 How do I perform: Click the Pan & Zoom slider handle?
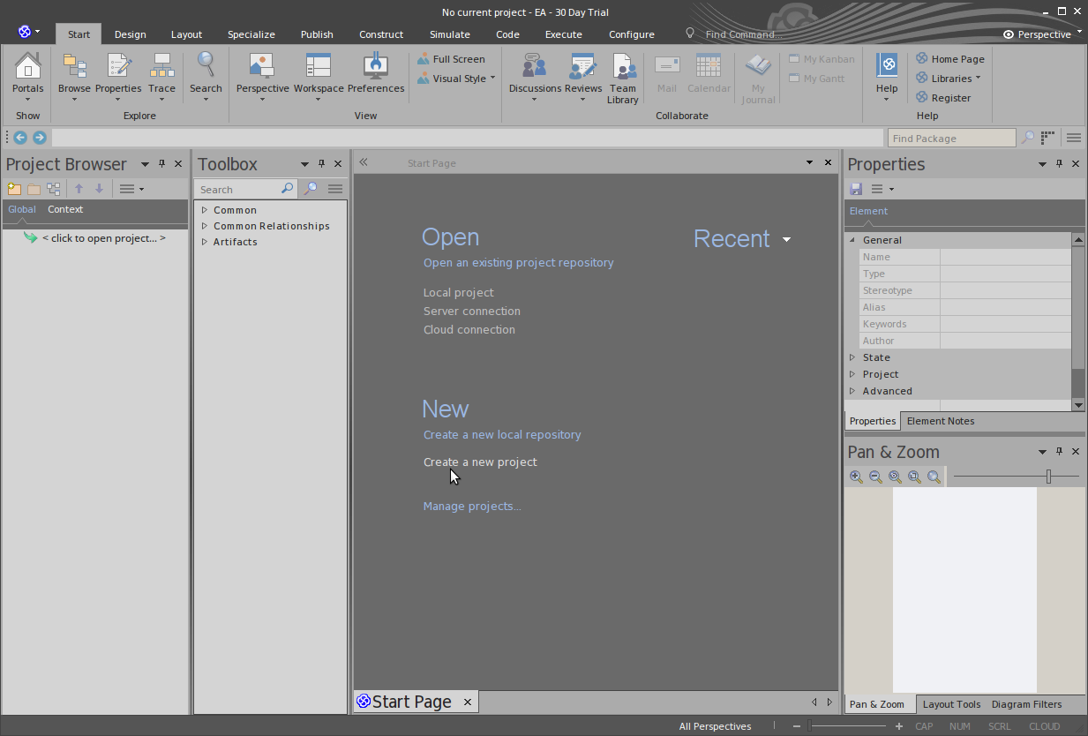point(1048,477)
